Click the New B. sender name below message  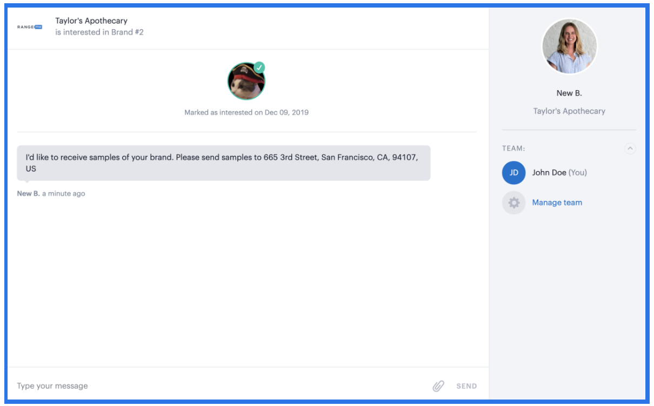coord(28,194)
